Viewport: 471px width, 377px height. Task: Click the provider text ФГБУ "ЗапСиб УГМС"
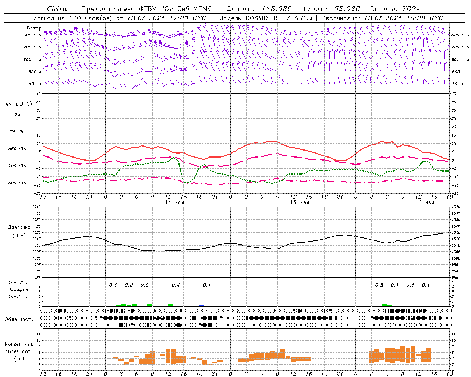[x=178, y=9]
